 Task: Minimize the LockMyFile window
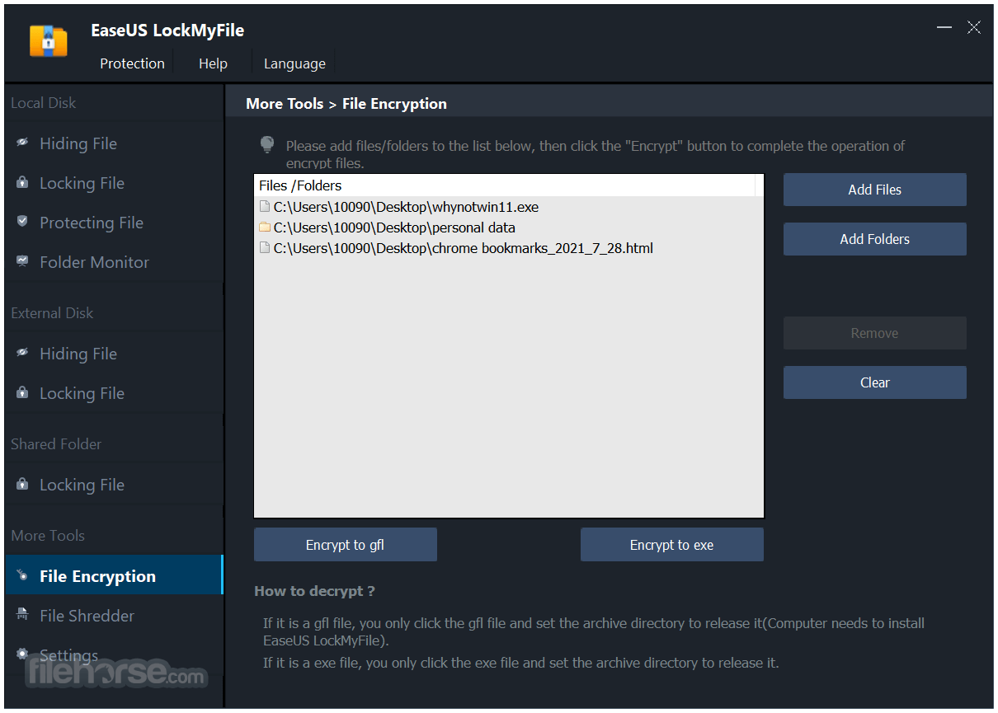pyautogui.click(x=944, y=27)
